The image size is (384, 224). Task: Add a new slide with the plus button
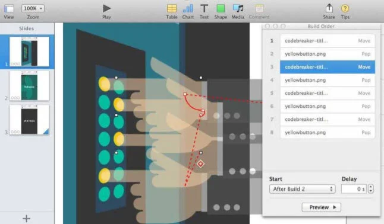[26, 218]
